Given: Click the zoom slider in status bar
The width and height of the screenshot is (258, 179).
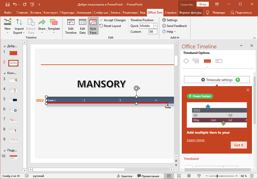Looking at the screenshot, I should click(218, 176).
